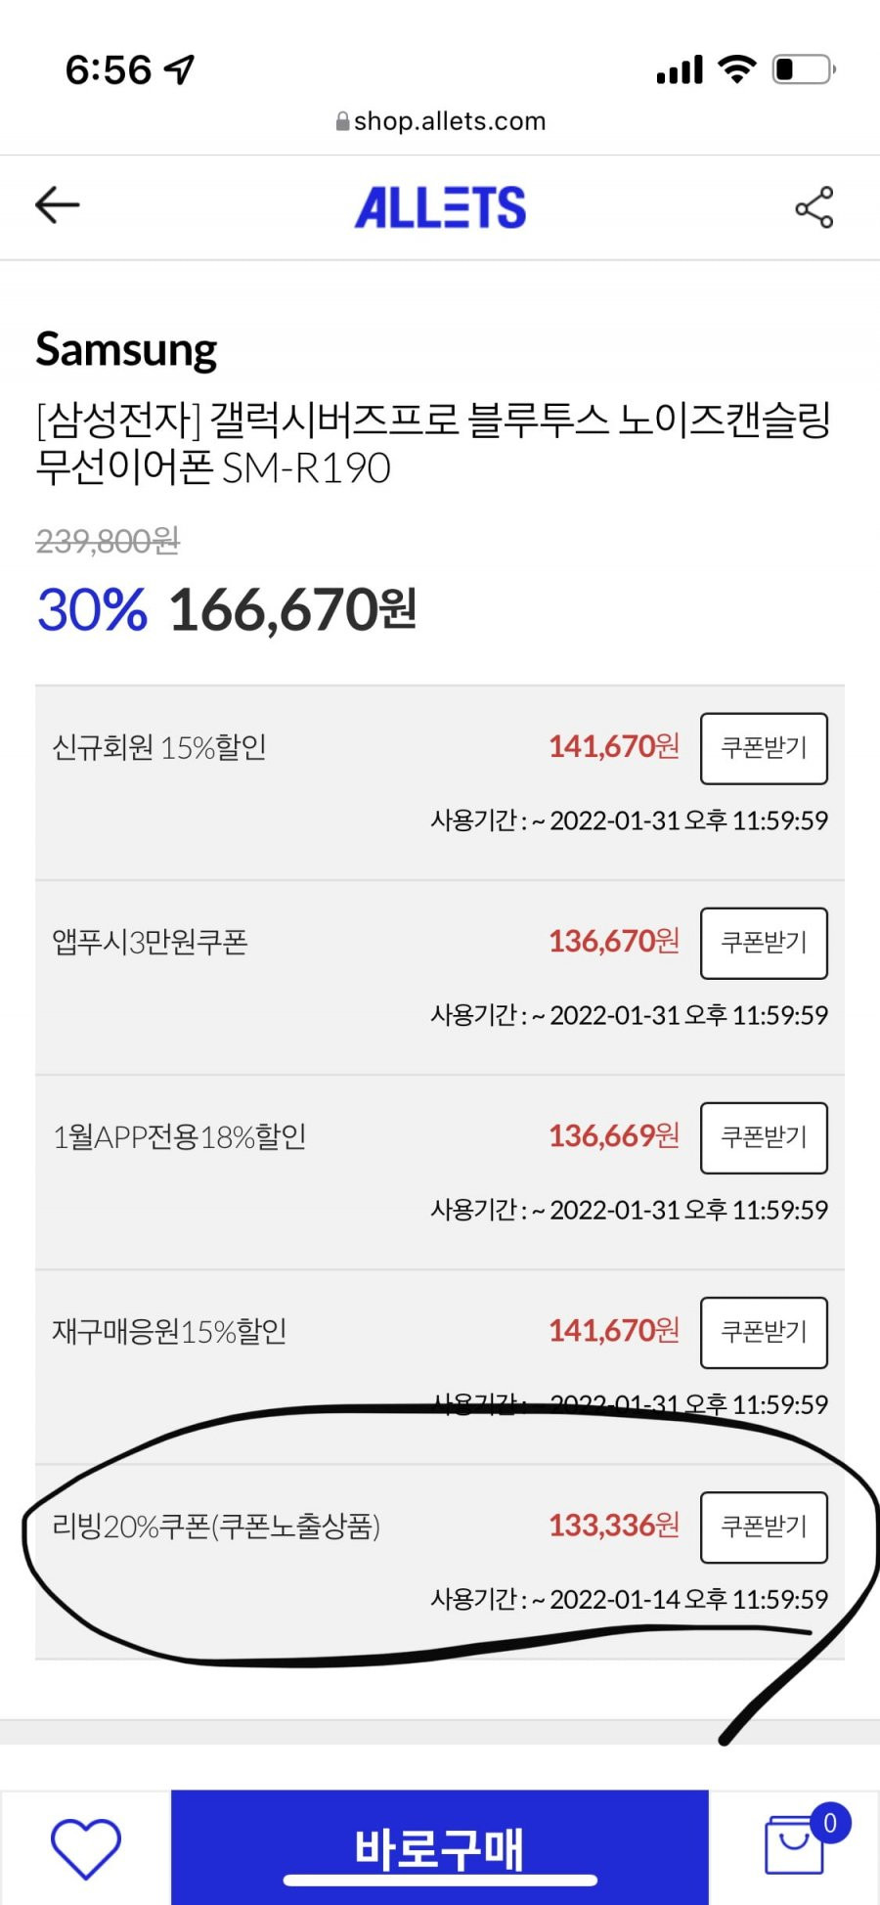
Task: Get the 1월APP전용18%할인 coupon
Action: point(764,1137)
